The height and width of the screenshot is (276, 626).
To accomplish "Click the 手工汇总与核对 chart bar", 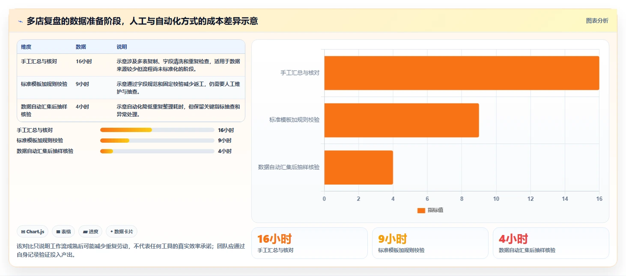I will pyautogui.click(x=462, y=73).
